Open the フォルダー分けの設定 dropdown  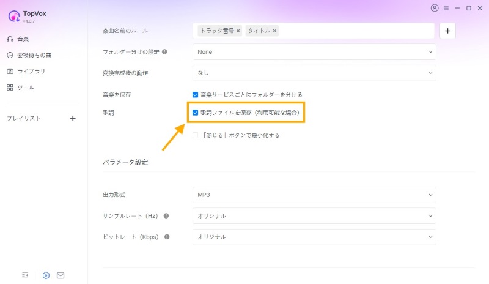tap(314, 52)
